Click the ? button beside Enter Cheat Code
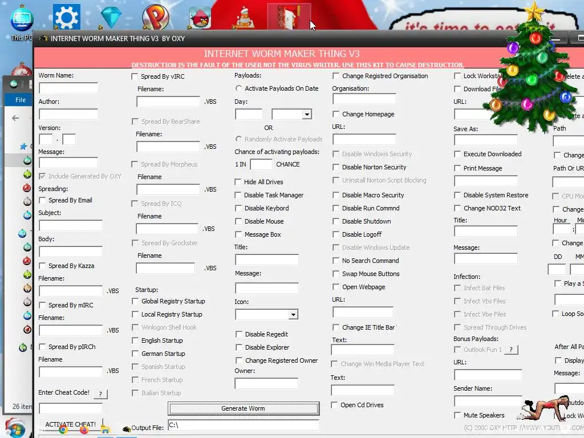Screen dimensions: 584x438 click(100, 394)
